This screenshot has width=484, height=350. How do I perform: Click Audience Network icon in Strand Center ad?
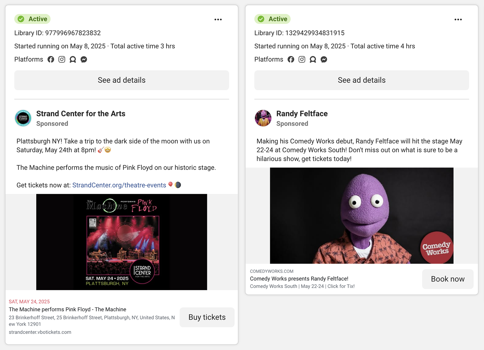[x=73, y=59]
